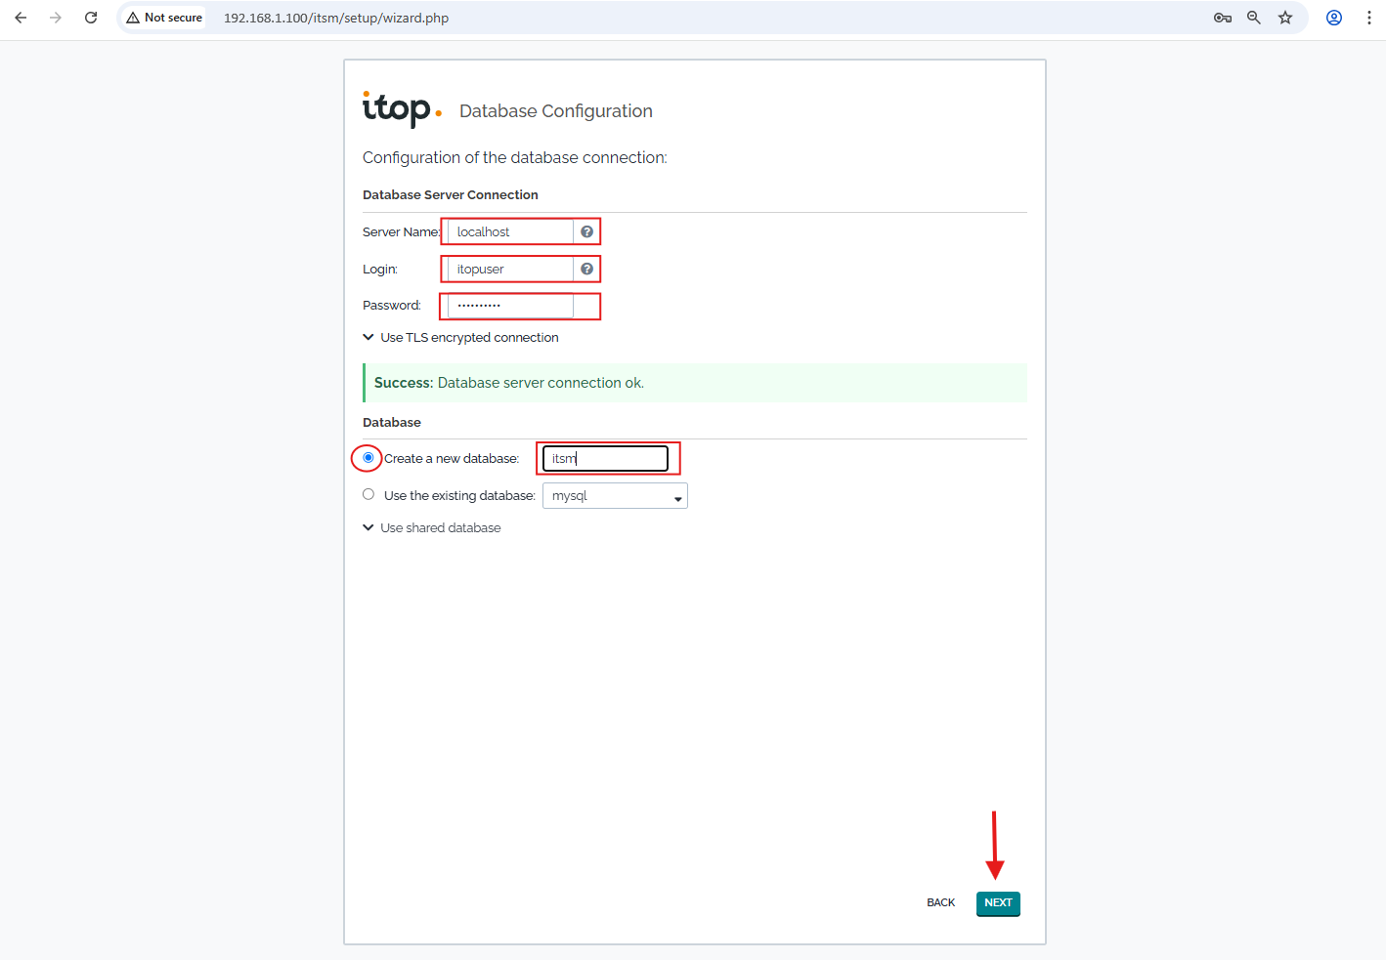
Task: Go back using browser back arrow
Action: tap(21, 18)
